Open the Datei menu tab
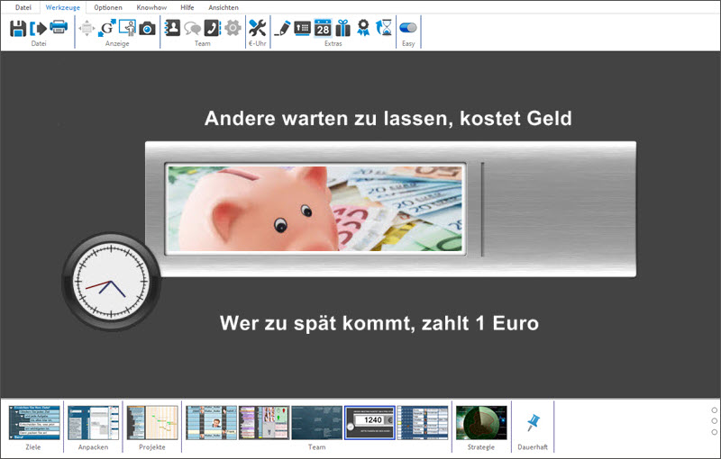 23,7
